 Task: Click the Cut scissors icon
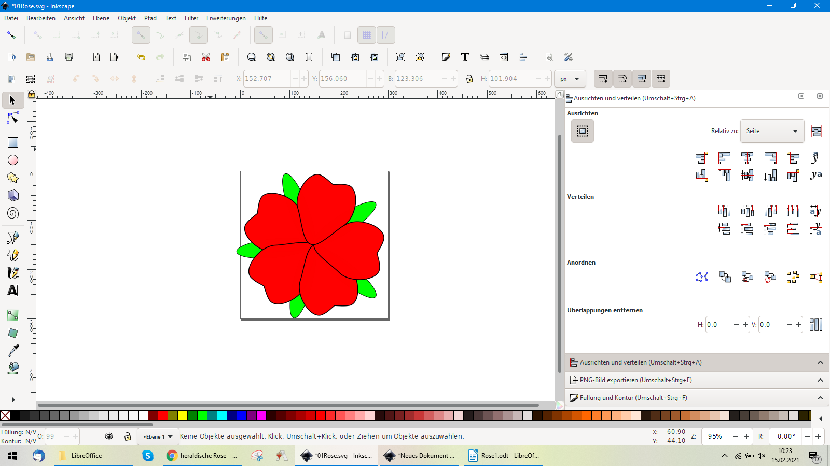(206, 57)
